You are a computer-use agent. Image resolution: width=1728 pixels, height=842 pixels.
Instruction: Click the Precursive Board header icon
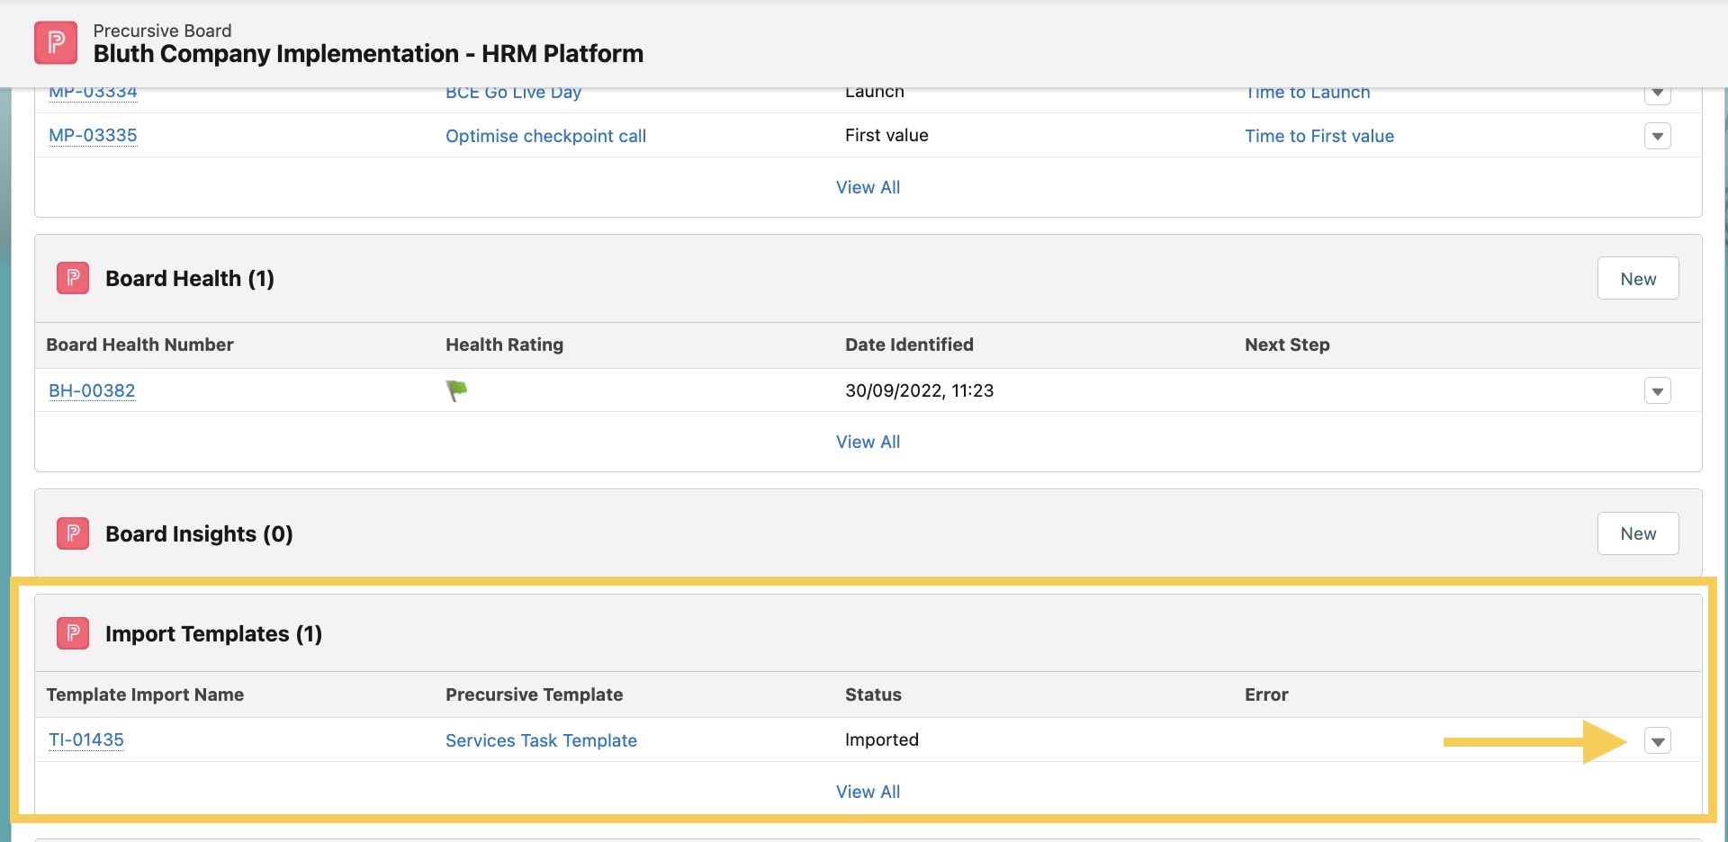tap(56, 42)
